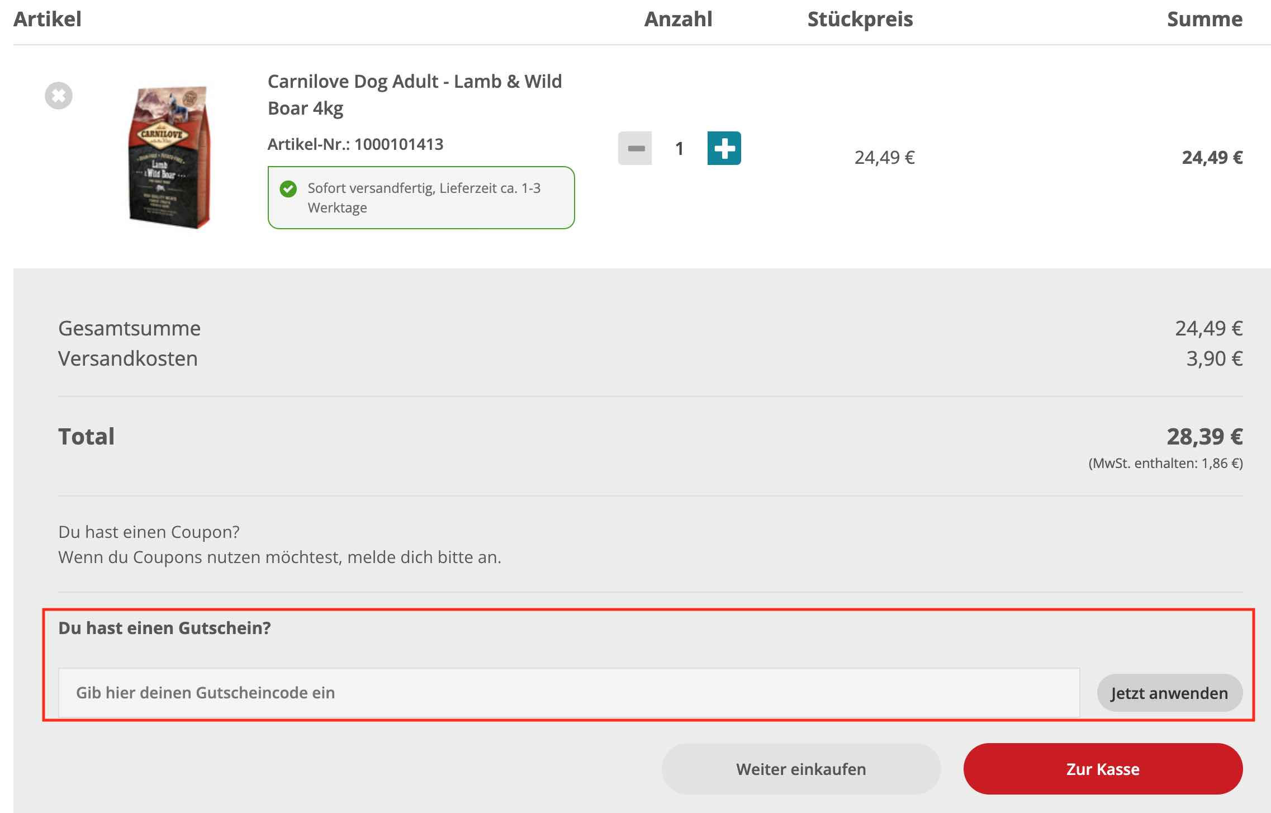Click the Anzahl column header

pos(678,19)
